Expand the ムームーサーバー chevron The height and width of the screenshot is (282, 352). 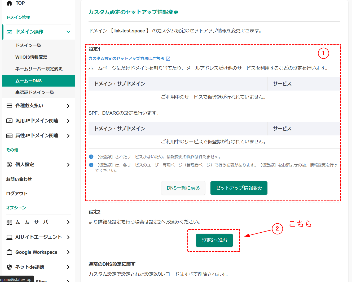(x=68, y=222)
